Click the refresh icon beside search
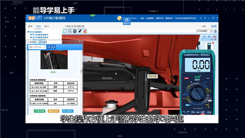The height and width of the screenshot is (138, 245). click(x=54, y=47)
